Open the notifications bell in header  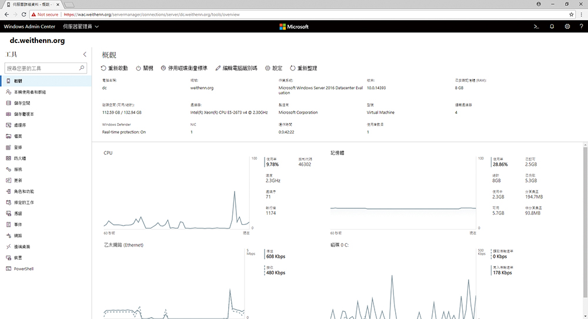click(x=552, y=26)
